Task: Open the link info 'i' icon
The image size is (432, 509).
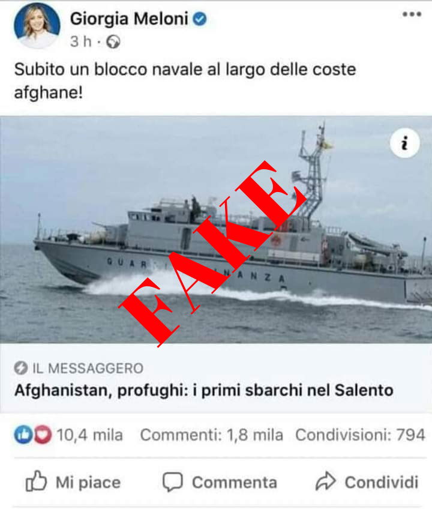Action: pyautogui.click(x=404, y=143)
